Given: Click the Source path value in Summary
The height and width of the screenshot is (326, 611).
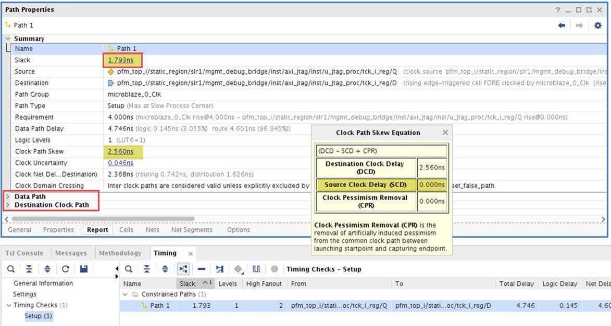Looking at the screenshot, I should pos(257,72).
